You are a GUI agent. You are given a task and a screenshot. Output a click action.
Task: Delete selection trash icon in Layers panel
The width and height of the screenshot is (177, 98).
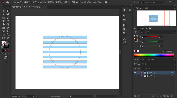point(172,96)
